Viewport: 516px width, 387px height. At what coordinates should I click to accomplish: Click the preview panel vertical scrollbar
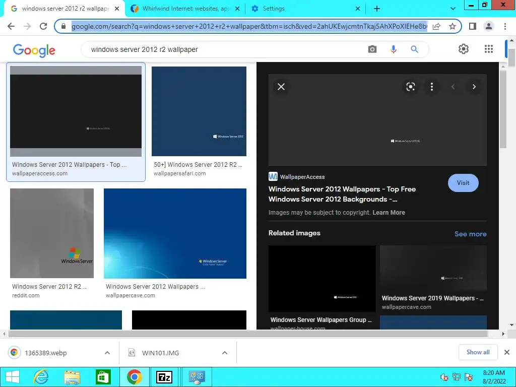[x=503, y=109]
